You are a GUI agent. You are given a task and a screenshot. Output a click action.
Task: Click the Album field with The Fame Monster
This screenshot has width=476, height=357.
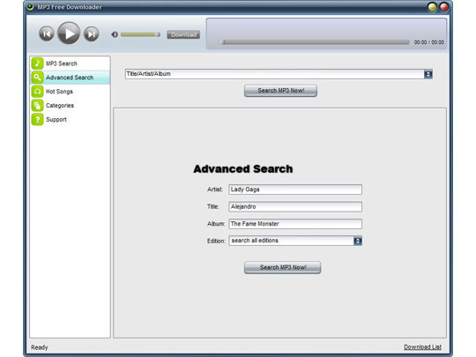(x=295, y=224)
